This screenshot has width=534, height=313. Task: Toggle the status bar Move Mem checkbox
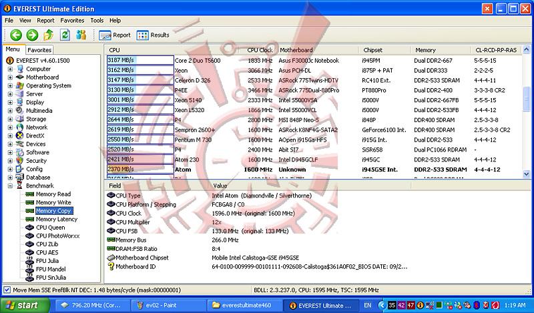(7, 290)
